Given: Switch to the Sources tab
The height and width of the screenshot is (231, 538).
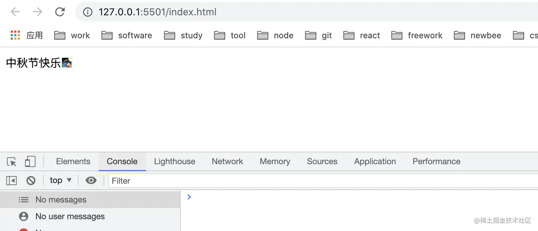Looking at the screenshot, I should coord(322,162).
